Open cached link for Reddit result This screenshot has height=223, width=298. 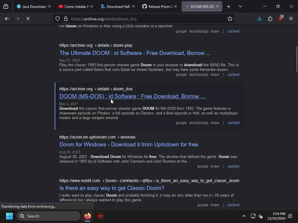(233, 205)
